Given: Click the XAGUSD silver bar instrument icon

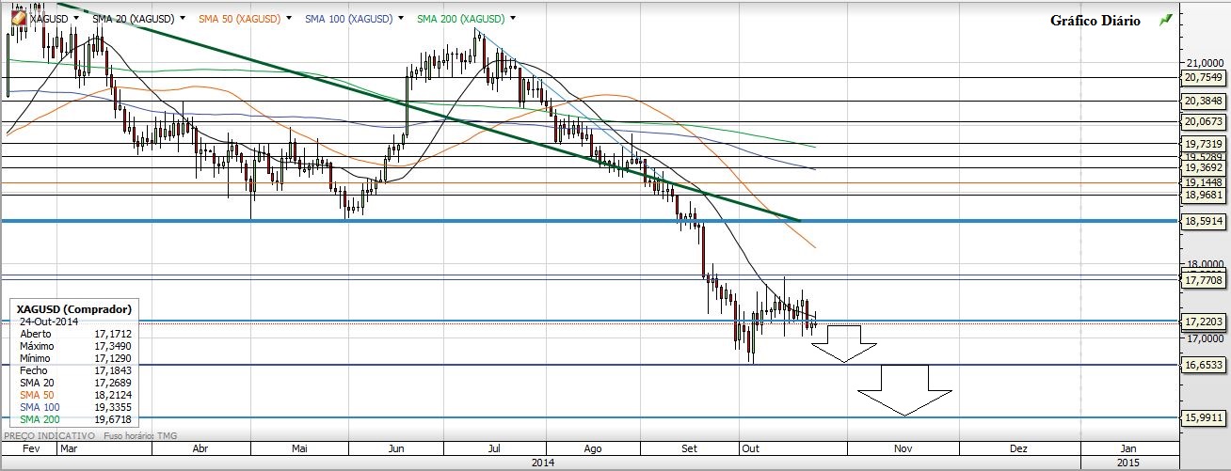Looking at the screenshot, I should coord(18,19).
